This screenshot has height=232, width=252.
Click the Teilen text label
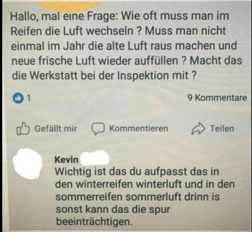(x=222, y=128)
